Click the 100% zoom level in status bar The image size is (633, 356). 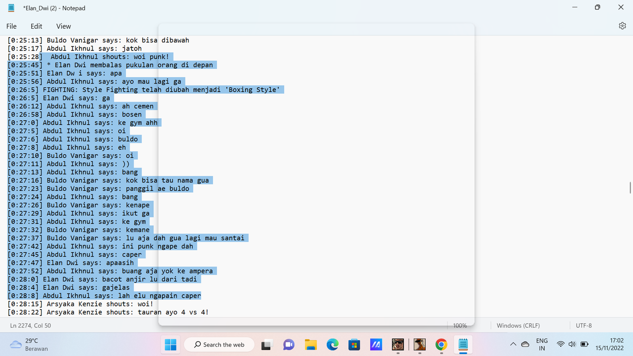click(x=460, y=325)
